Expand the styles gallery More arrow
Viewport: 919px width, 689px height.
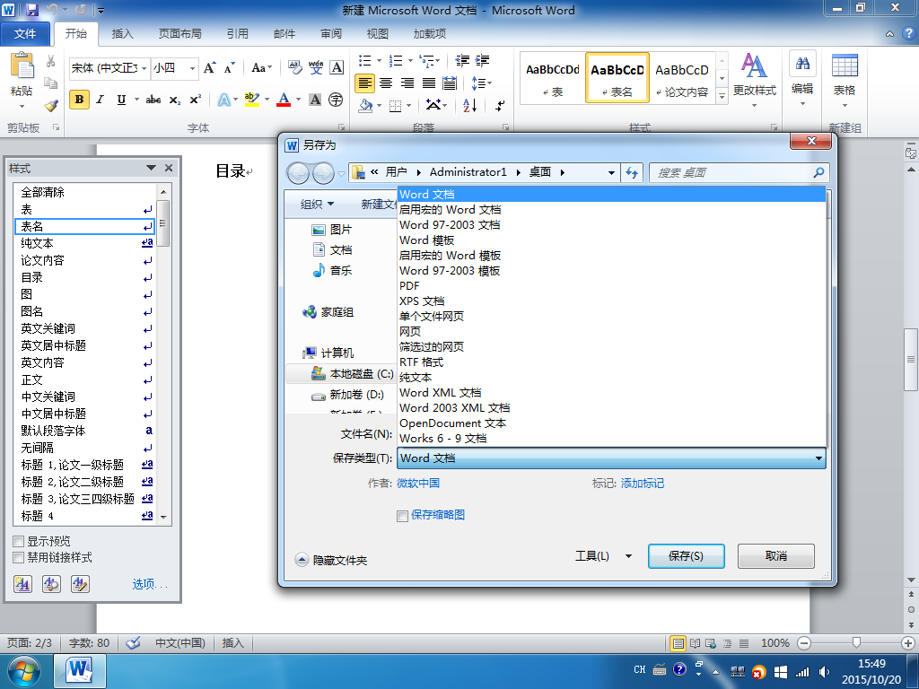click(x=722, y=95)
